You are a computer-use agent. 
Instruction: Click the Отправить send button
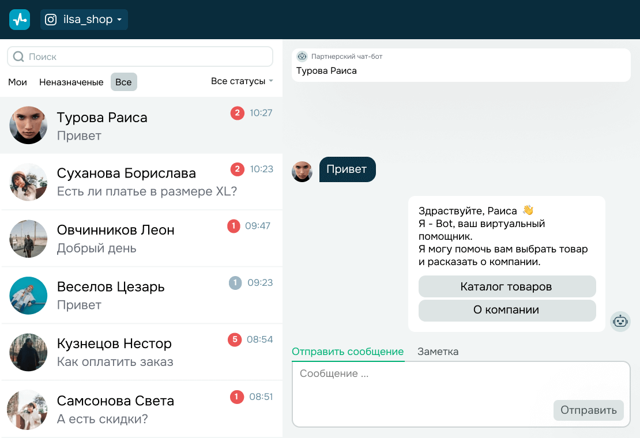pyautogui.click(x=588, y=410)
